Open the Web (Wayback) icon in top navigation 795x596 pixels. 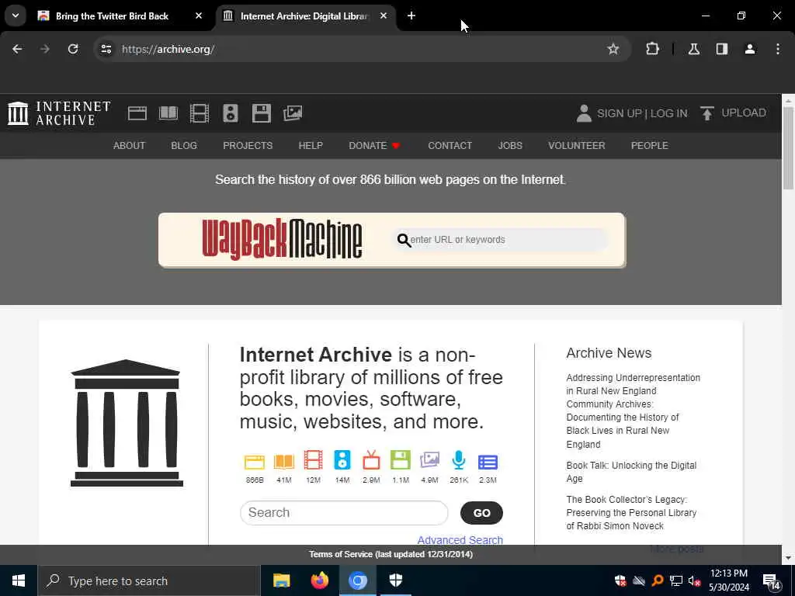tap(137, 113)
